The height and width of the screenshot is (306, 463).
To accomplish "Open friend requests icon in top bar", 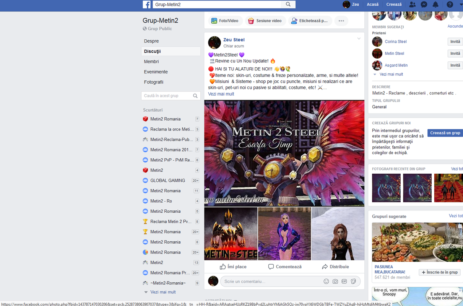I will [x=412, y=5].
